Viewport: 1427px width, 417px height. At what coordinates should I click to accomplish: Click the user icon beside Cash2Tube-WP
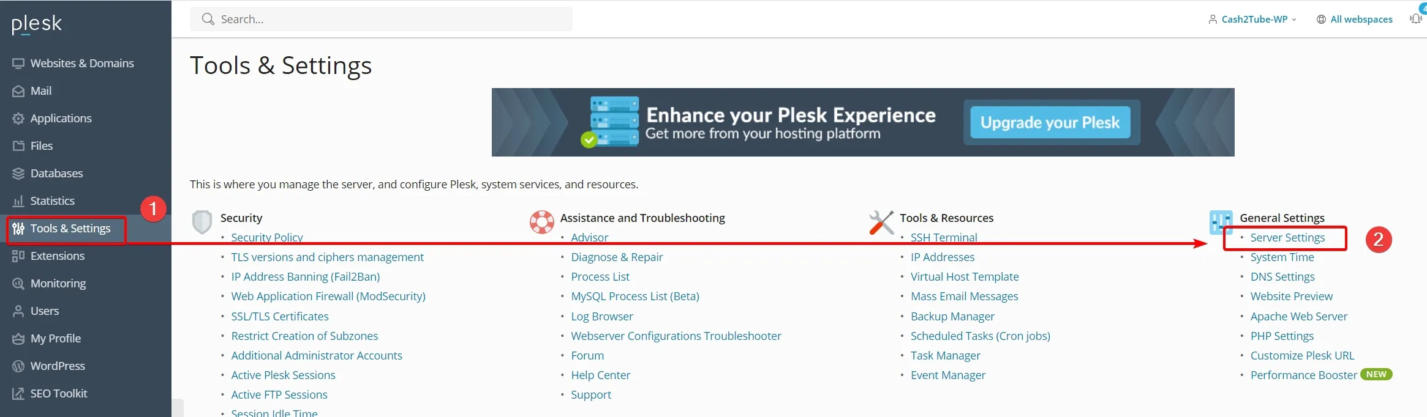1213,20
